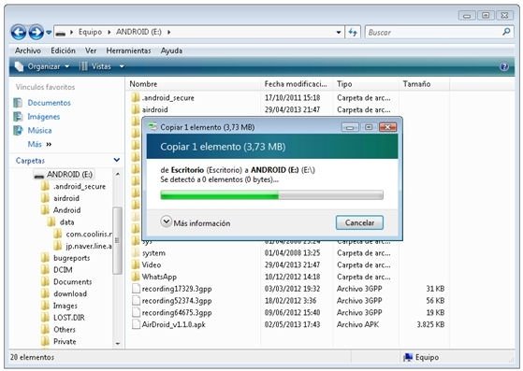Open recent pages dropdown beside Forward arrow
The width and height of the screenshot is (523, 371).
[x=49, y=33]
